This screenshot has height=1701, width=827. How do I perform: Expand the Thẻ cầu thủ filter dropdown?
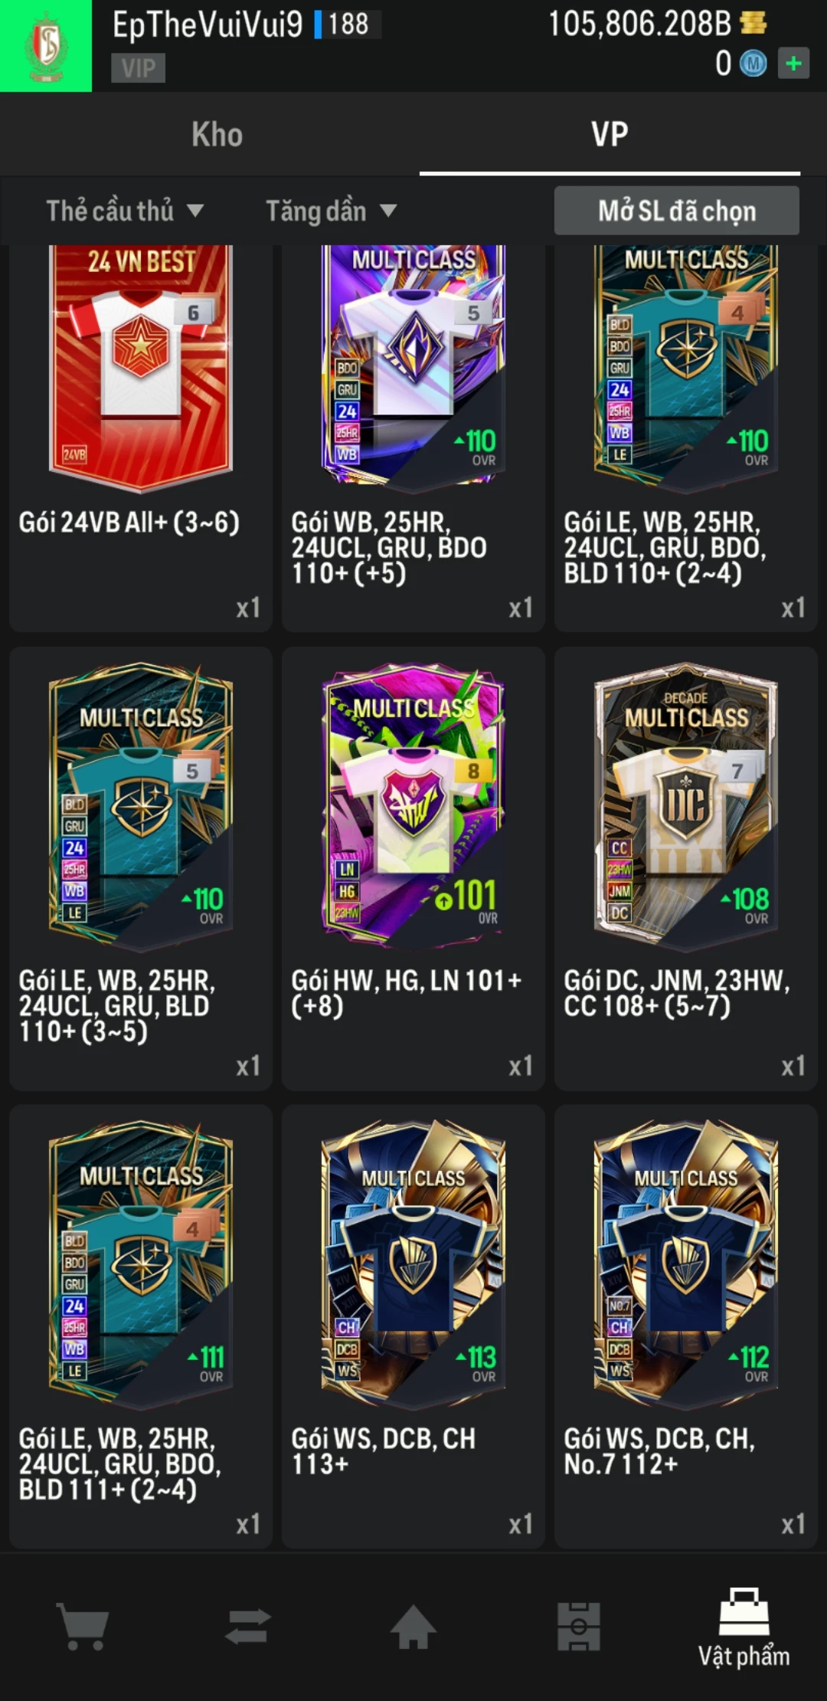[x=125, y=211]
